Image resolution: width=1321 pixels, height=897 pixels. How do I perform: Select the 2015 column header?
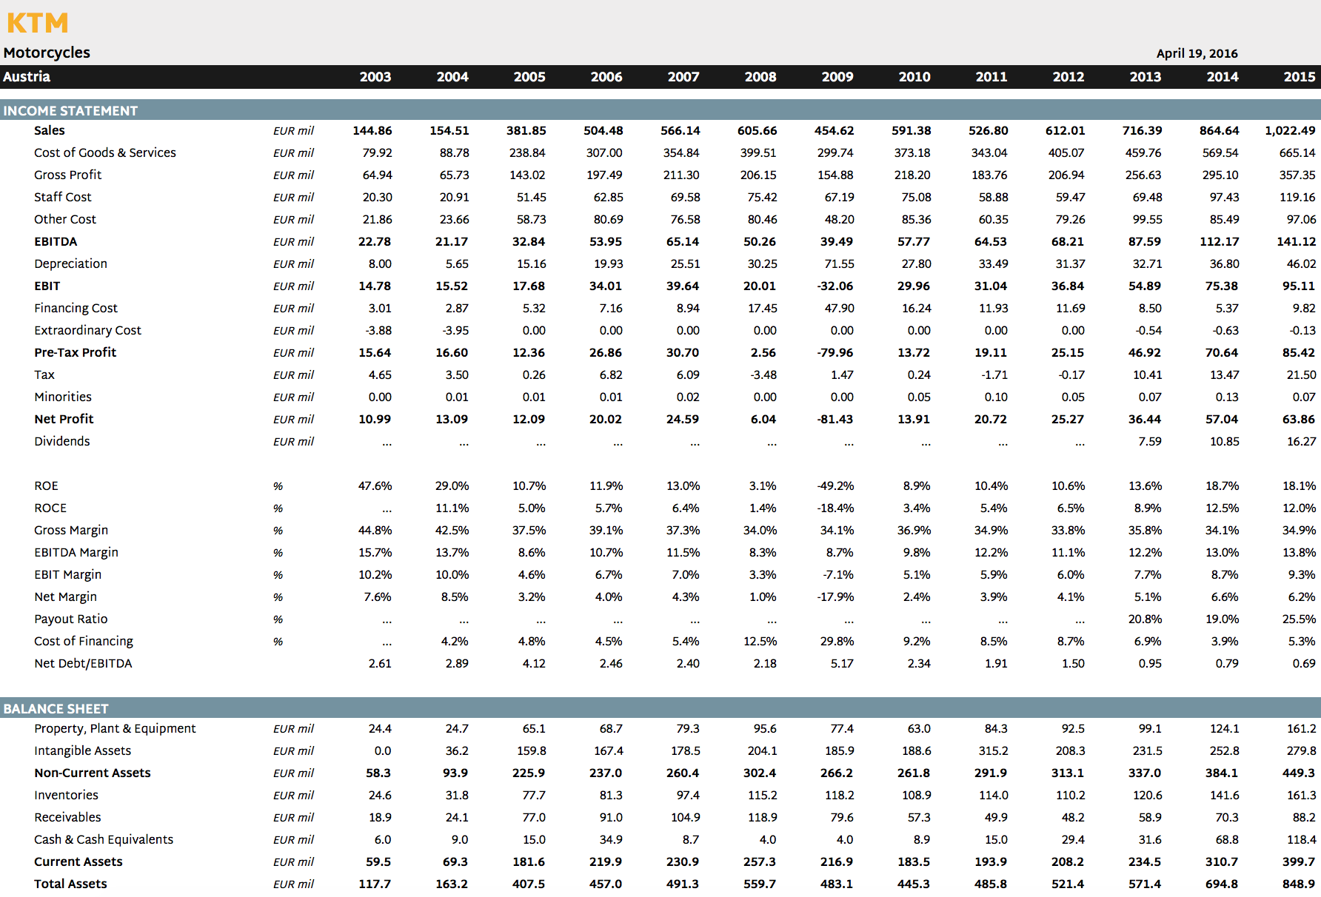(x=1300, y=77)
